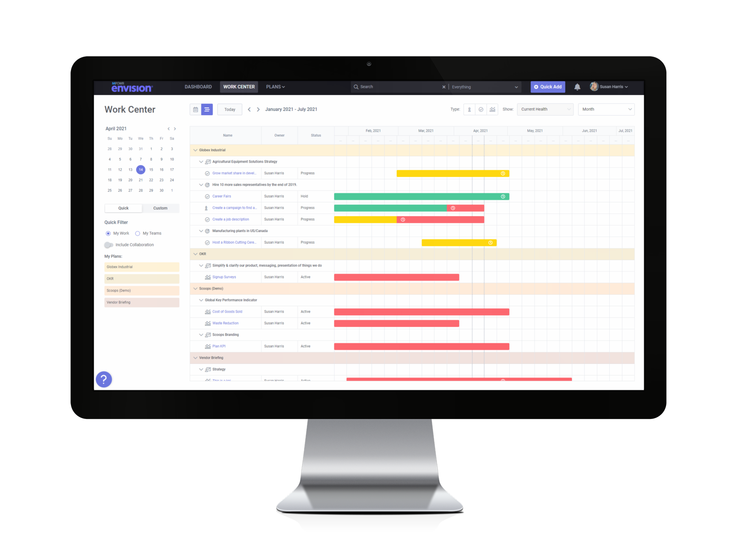Click the list view icon in Work Center
This screenshot has height=556, width=741.
(x=206, y=108)
